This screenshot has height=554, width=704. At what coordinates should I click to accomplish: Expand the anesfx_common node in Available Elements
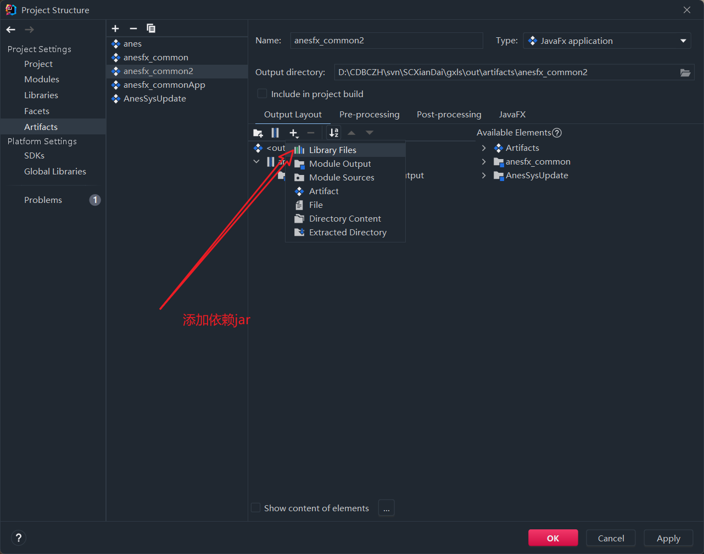(x=484, y=162)
